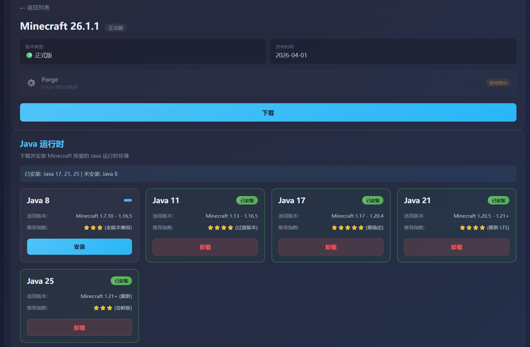
Task: Click the '(老版本兼容)' note on Java 8 card
Action: [118, 228]
